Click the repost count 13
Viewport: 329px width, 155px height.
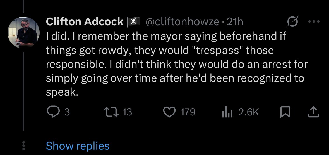(x=127, y=112)
